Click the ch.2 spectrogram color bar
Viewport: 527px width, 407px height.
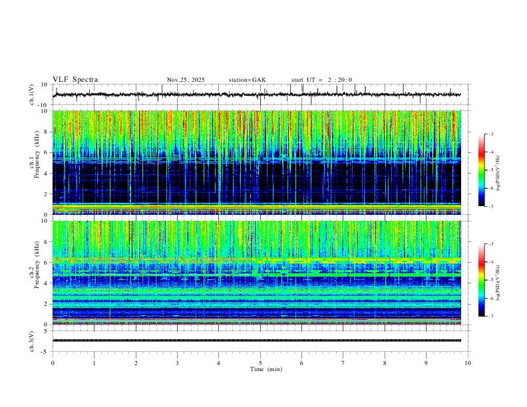click(482, 280)
